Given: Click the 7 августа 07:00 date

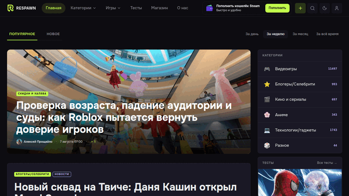Looking at the screenshot, I should point(71,142).
